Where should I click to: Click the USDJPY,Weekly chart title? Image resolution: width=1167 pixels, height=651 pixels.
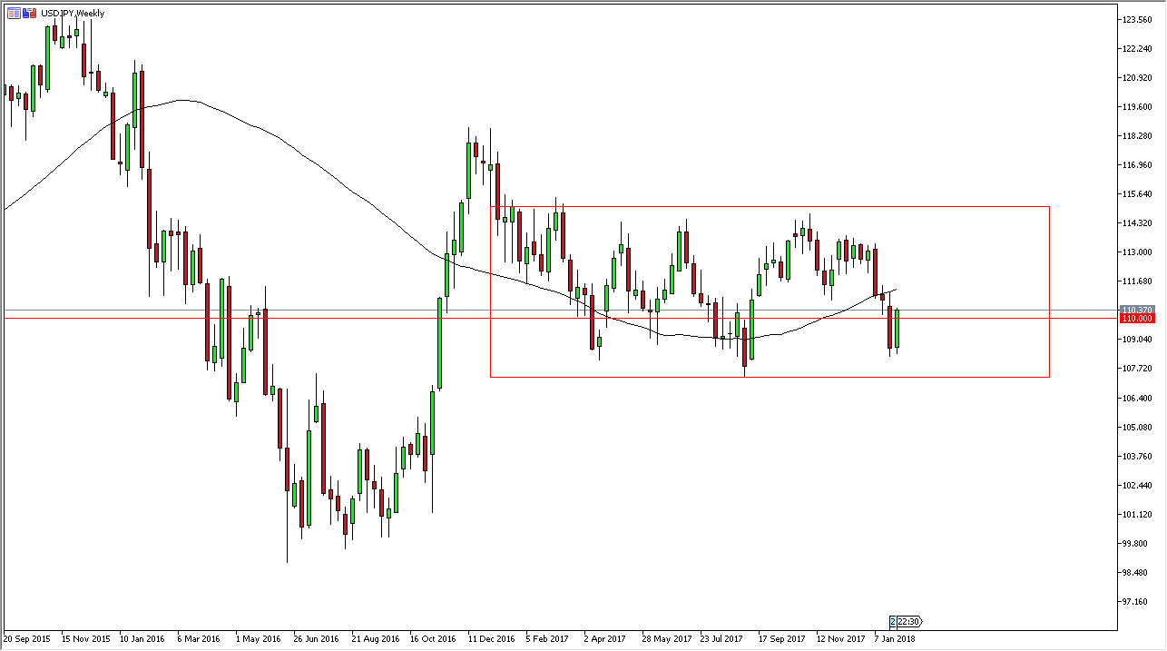(x=73, y=14)
